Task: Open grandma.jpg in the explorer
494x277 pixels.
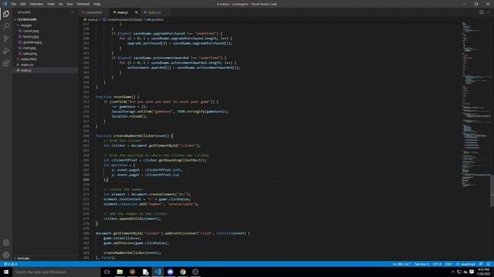Action: [x=32, y=42]
